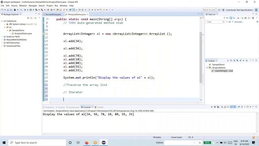259x146 pixels.
Task: Click Clear Console icon
Action: point(222,107)
